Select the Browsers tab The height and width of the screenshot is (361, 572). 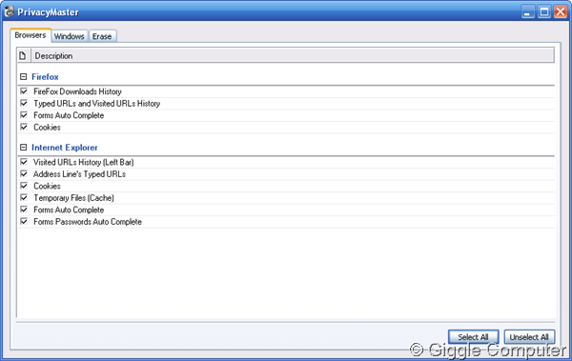[31, 35]
